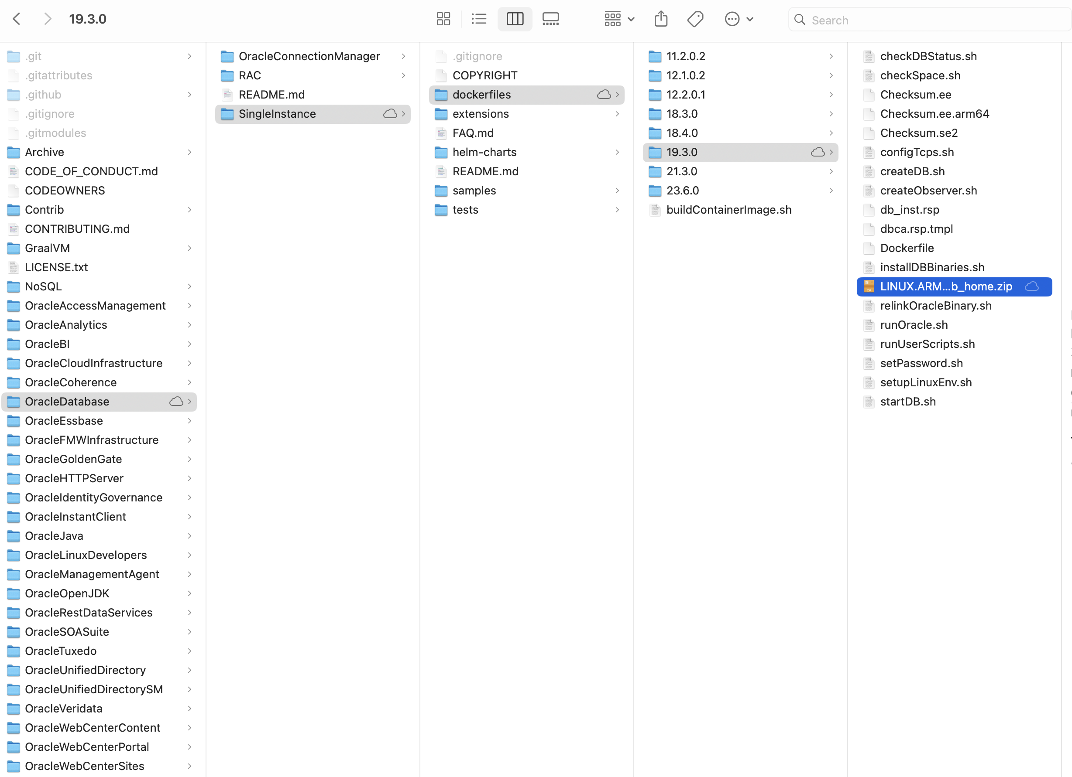Expand the OracleConnectionManager folder chevron

403,56
